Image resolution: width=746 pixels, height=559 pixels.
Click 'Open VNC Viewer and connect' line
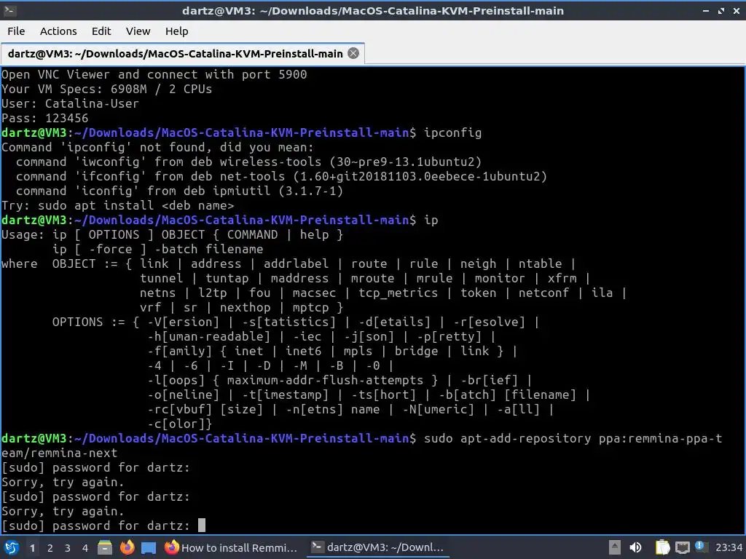pos(154,75)
